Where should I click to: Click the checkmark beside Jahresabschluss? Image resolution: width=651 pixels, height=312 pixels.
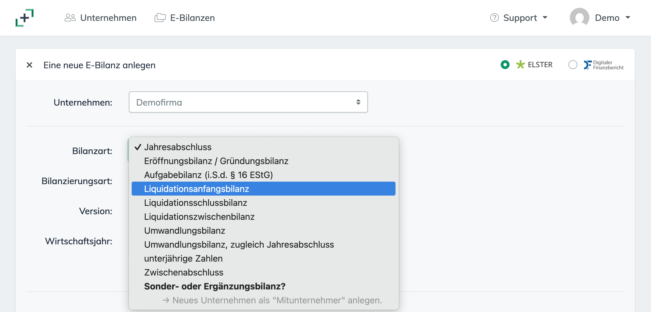(x=138, y=147)
